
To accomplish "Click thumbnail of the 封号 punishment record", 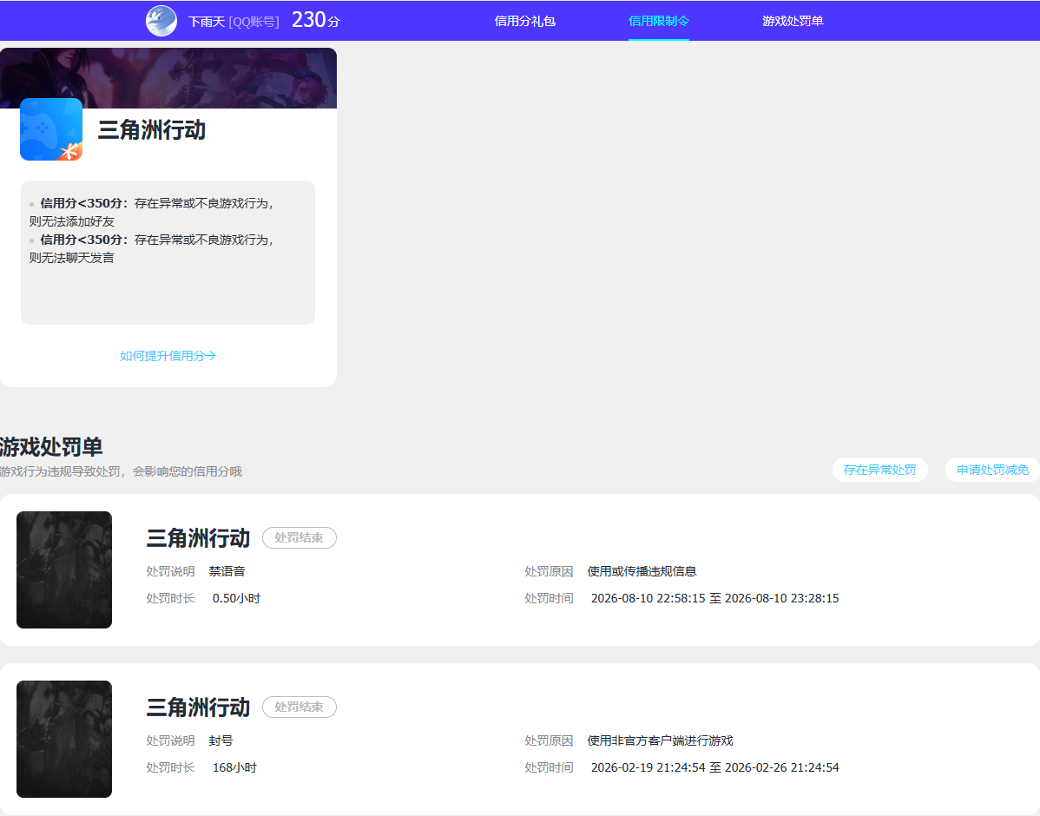I will pos(64,739).
